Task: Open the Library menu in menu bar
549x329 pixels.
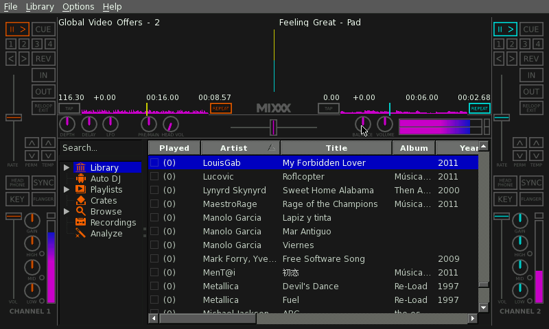Action: 40,7
